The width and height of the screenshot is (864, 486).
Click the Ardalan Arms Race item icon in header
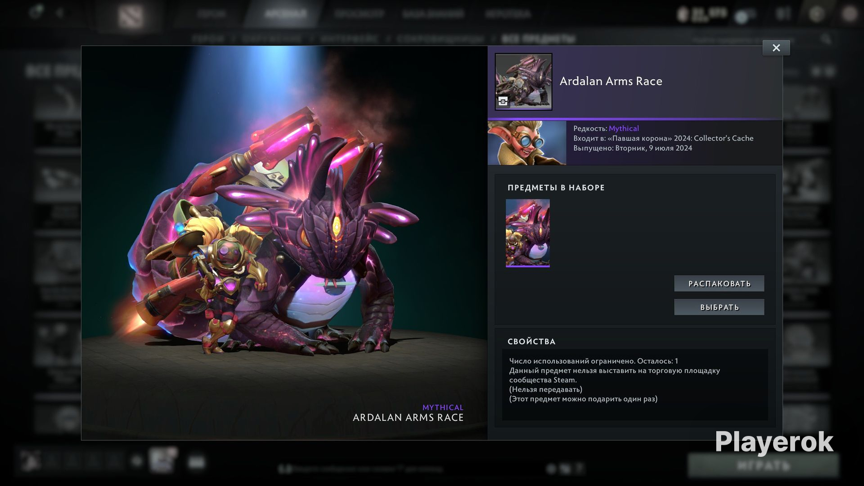523,82
